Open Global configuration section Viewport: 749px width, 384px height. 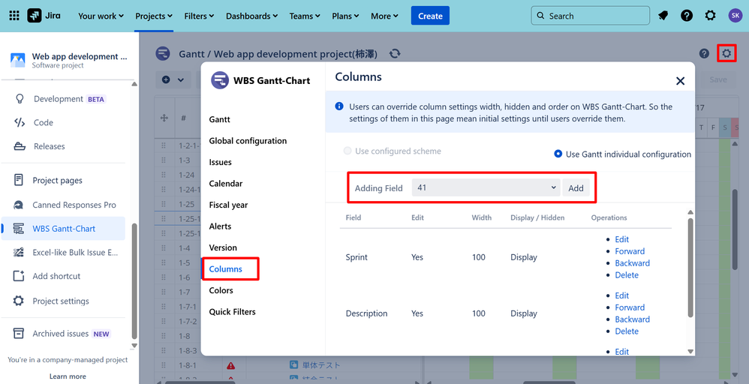(x=248, y=141)
